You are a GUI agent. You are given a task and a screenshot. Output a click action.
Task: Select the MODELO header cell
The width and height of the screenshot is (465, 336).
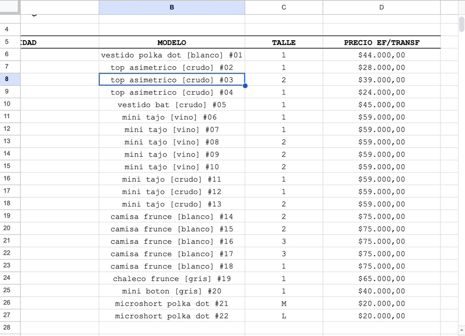pos(172,42)
